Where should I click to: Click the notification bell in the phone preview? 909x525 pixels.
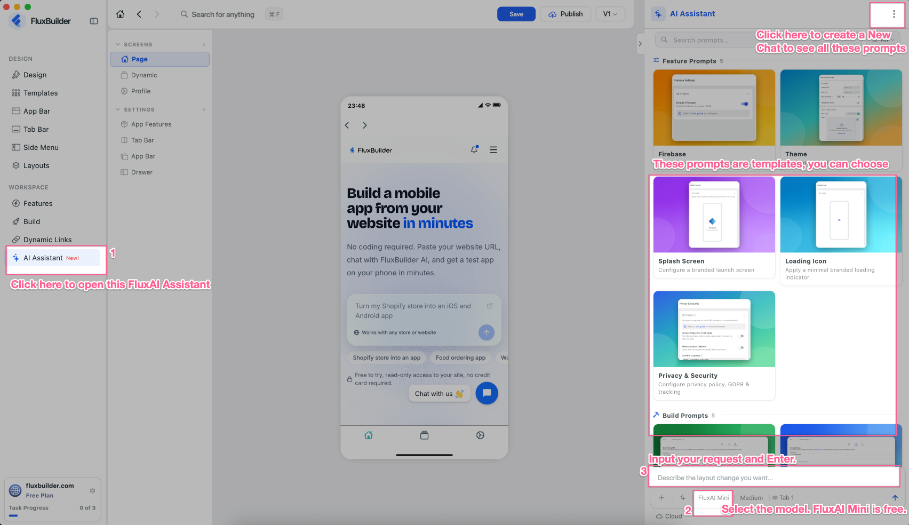pyautogui.click(x=474, y=150)
